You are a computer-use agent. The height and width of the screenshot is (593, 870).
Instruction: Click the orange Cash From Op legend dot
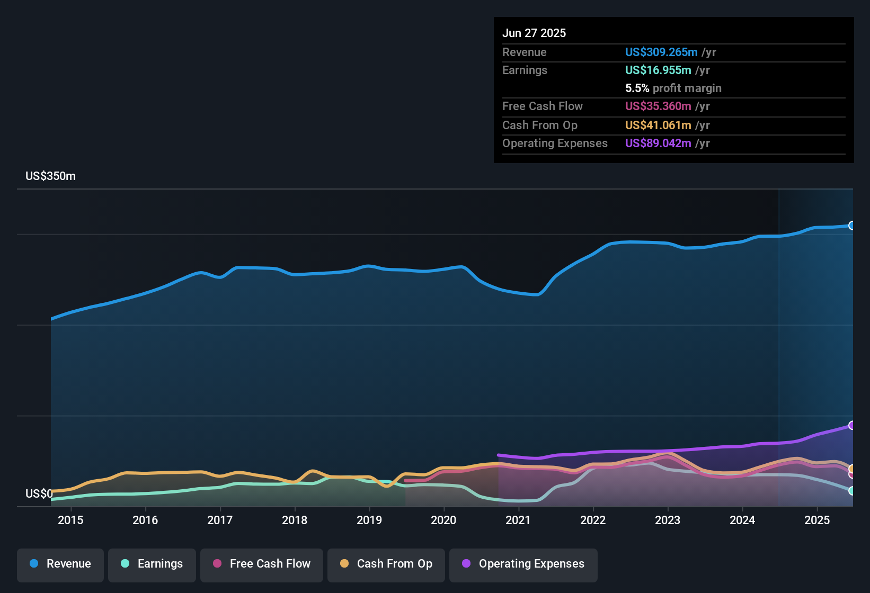tap(344, 563)
